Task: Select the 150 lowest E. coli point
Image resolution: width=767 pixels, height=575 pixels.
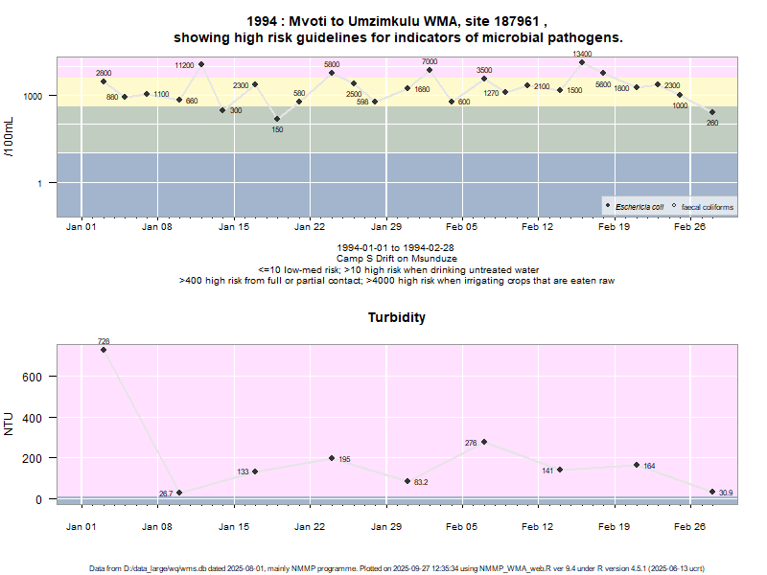Action: pos(277,119)
